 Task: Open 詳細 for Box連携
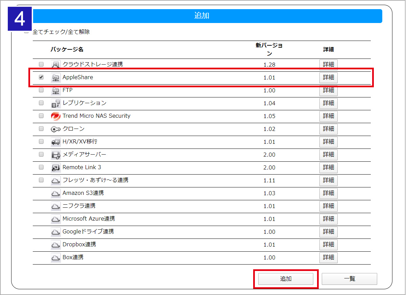pyautogui.click(x=329, y=257)
